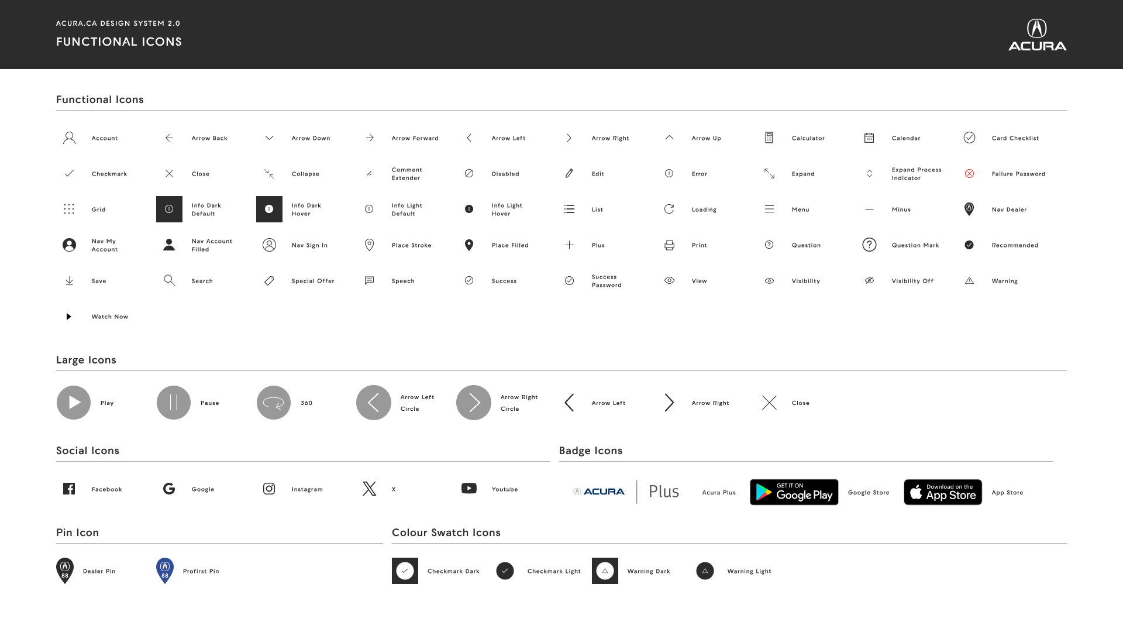The width and height of the screenshot is (1123, 632).
Task: Select the Warning Light swatch
Action: point(705,571)
